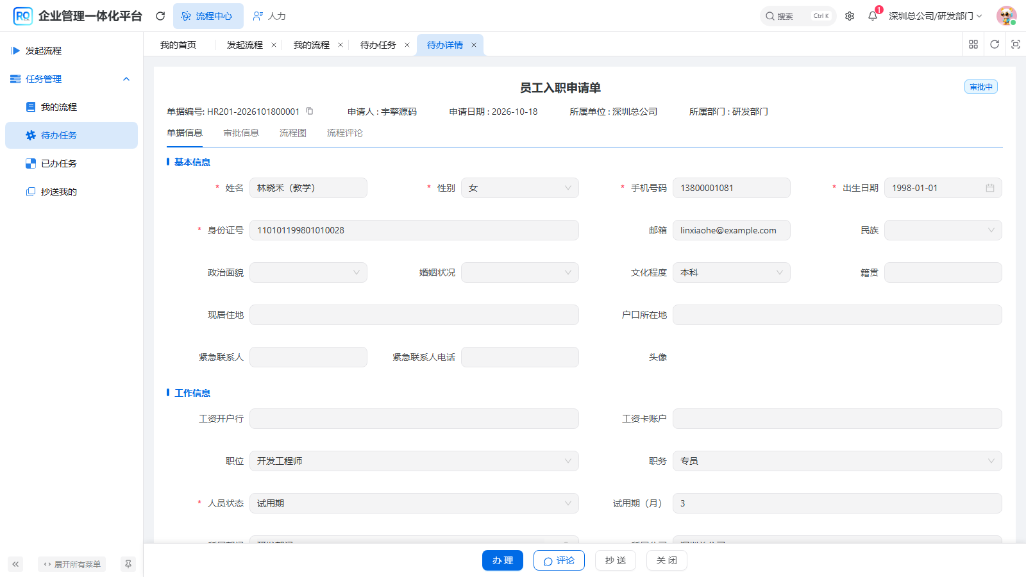The width and height of the screenshot is (1026, 577).
Task: Copy the document number HR201-2026101800001
Action: pyautogui.click(x=310, y=111)
